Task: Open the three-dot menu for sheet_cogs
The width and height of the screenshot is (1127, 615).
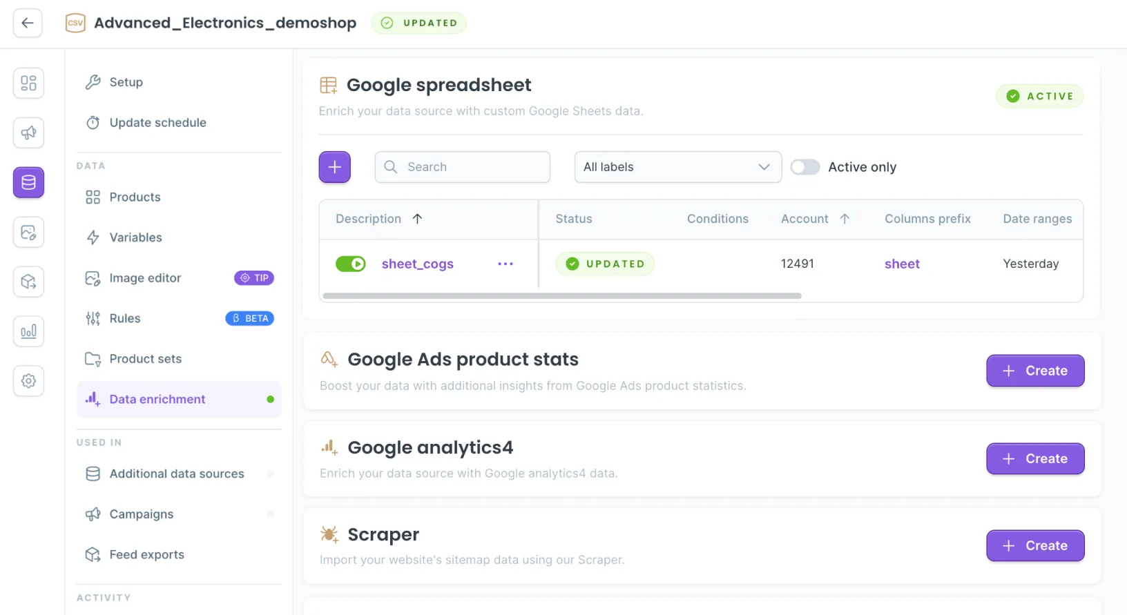Action: [x=505, y=264]
